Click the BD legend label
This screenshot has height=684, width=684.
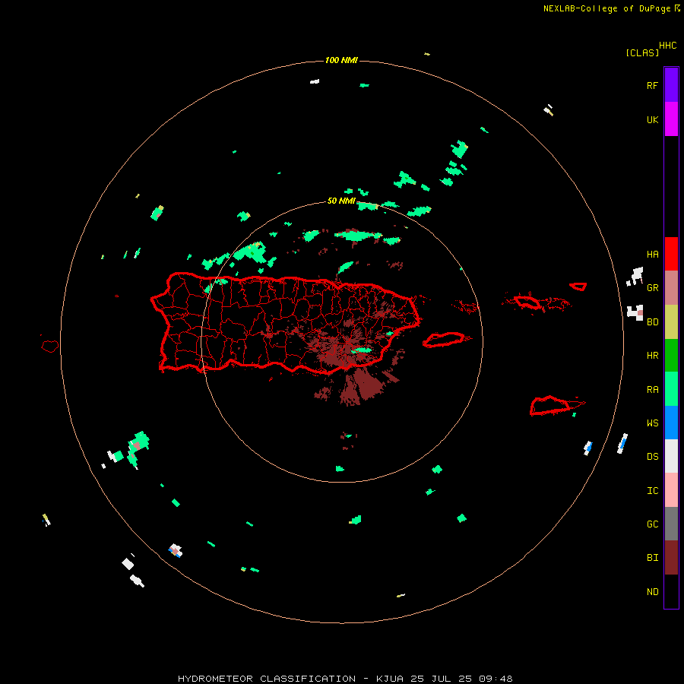(652, 322)
